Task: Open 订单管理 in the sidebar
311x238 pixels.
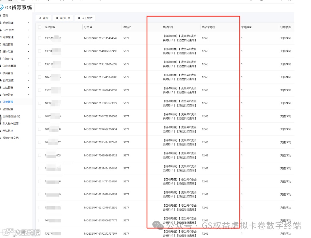Action: (x=8, y=102)
